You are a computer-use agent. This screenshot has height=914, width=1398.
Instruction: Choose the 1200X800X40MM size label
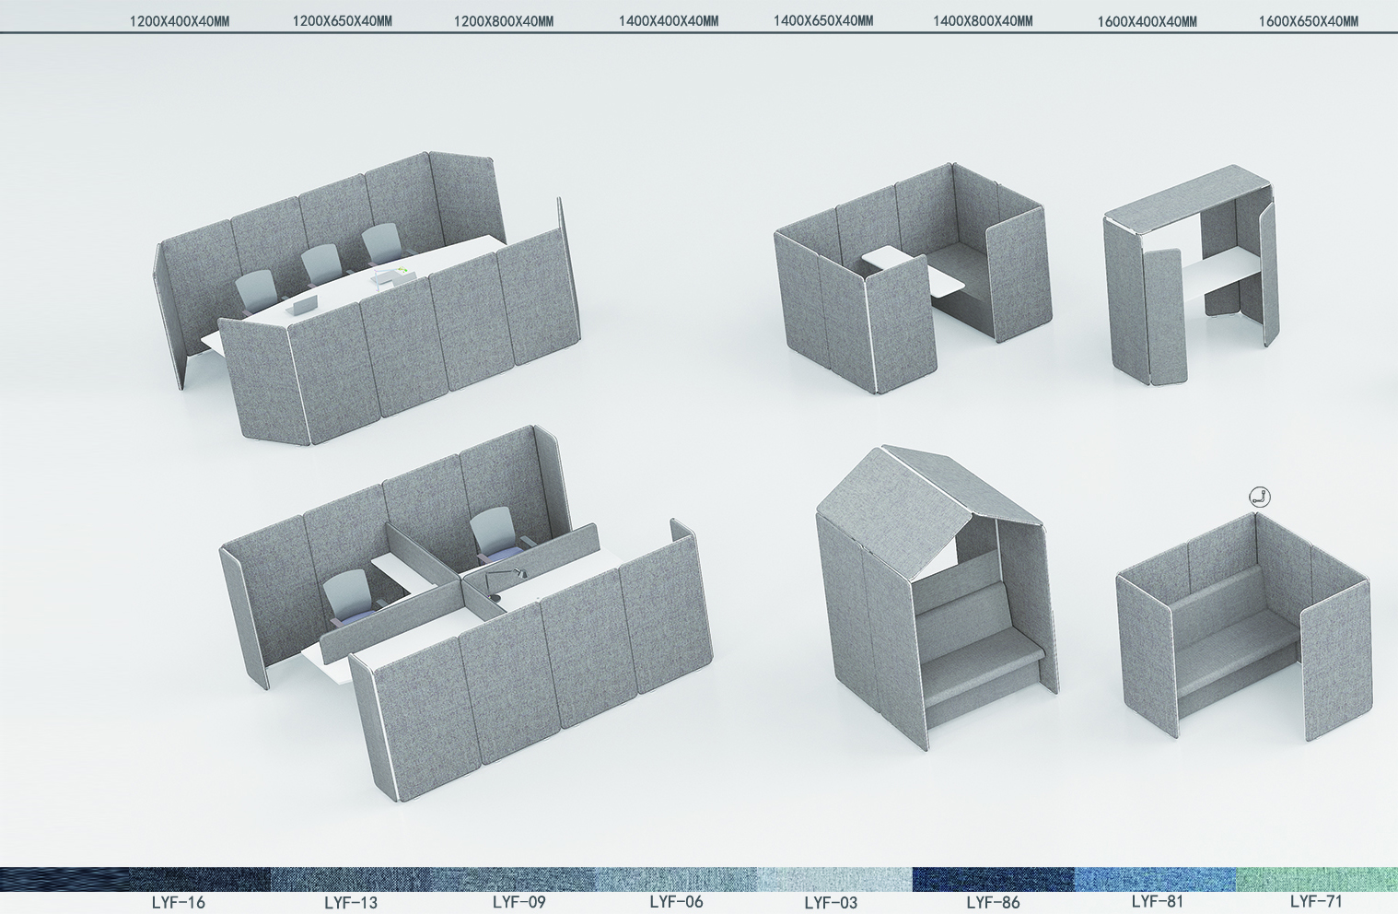click(503, 21)
